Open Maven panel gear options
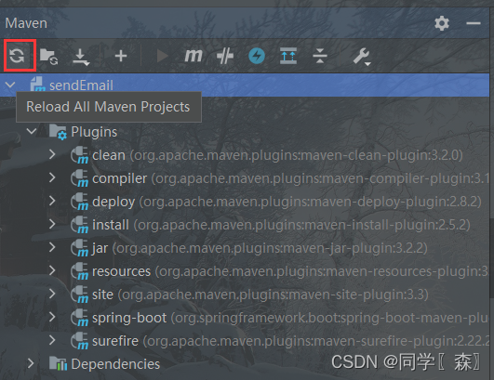This screenshot has width=494, height=380. [x=442, y=23]
